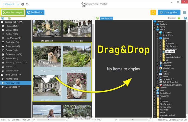
Task: Click the green album icon above Camera Roll
Action: (9, 18)
